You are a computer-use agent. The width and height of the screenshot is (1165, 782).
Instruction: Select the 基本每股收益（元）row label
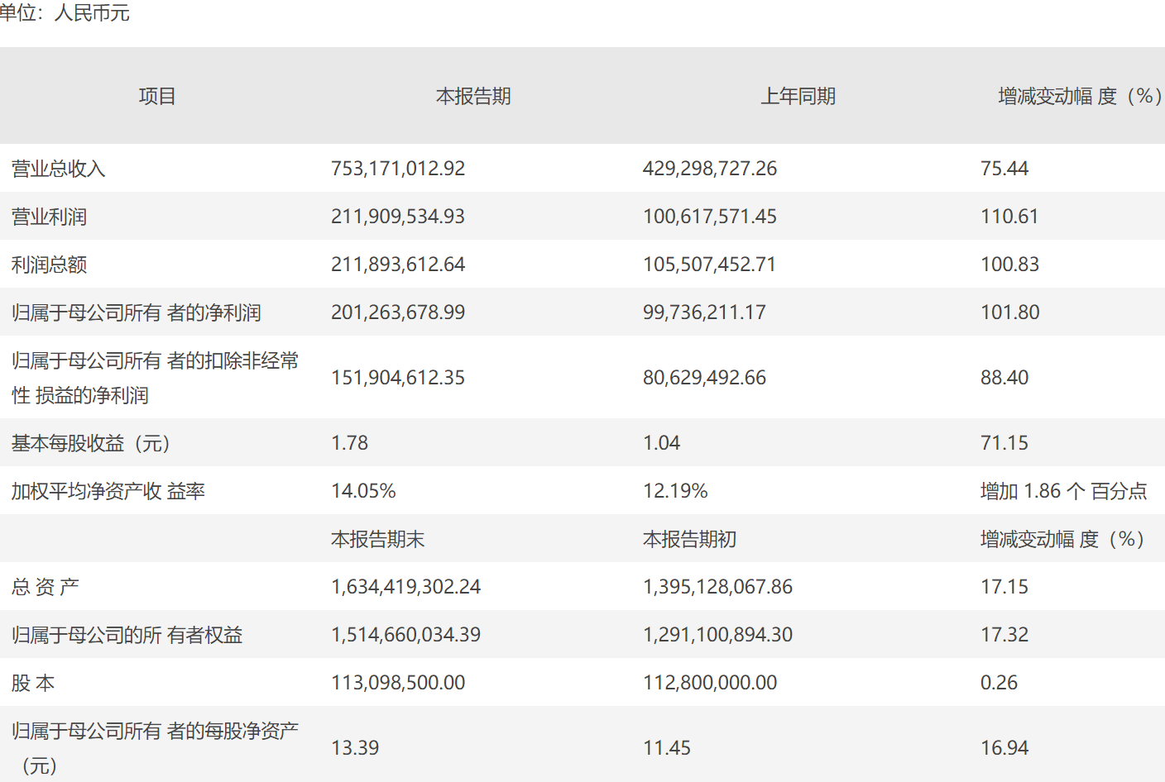[91, 443]
